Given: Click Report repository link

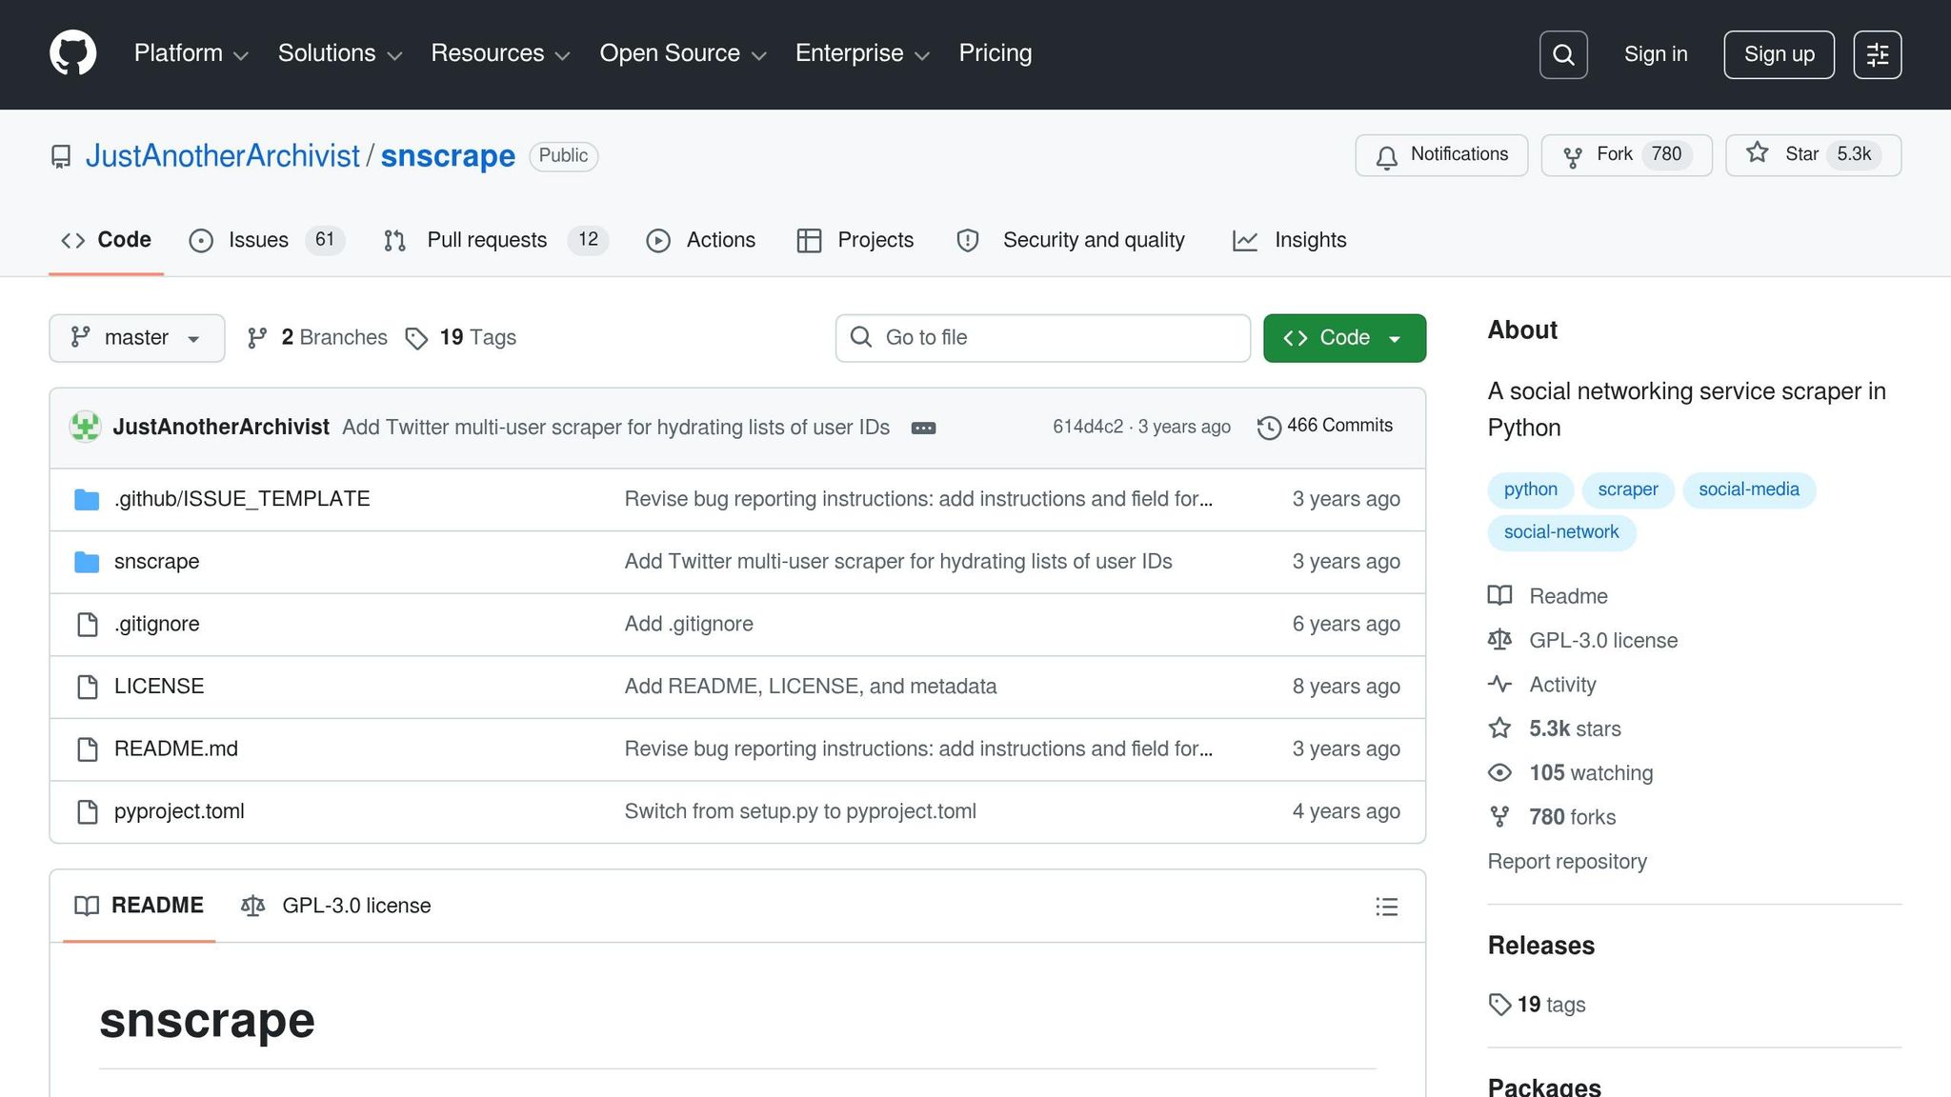Looking at the screenshot, I should pos(1567,862).
